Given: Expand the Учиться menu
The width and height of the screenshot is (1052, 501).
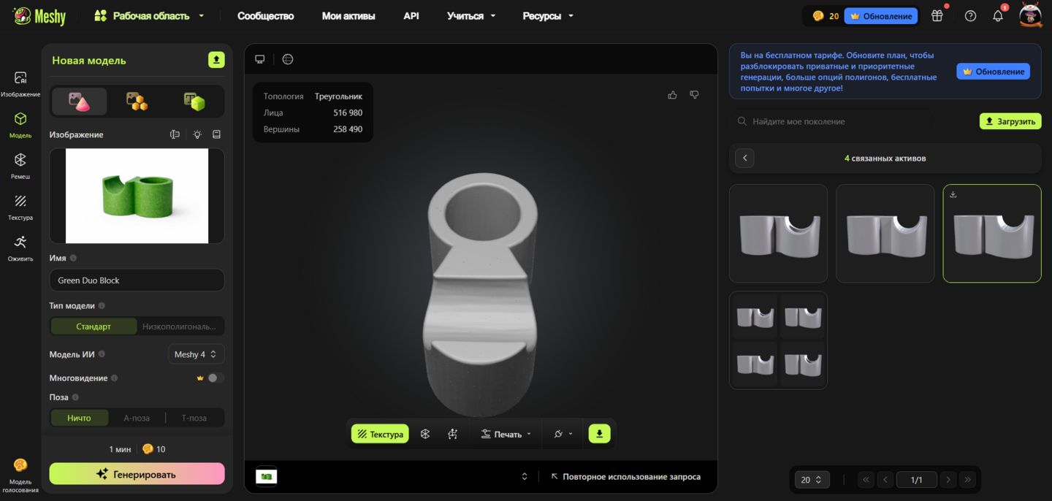Looking at the screenshot, I should click(x=471, y=15).
